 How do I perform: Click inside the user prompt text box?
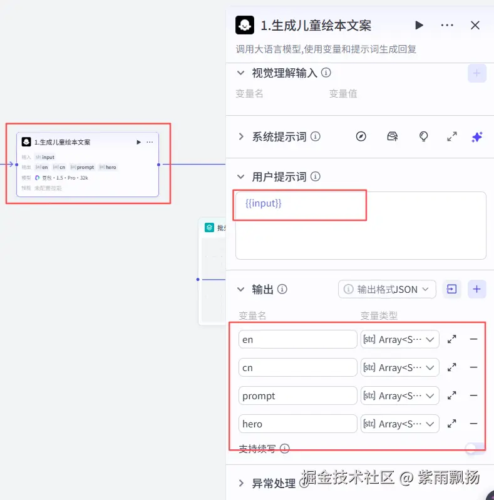point(361,225)
